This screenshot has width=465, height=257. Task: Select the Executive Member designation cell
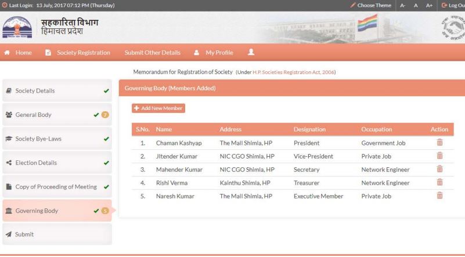click(318, 196)
